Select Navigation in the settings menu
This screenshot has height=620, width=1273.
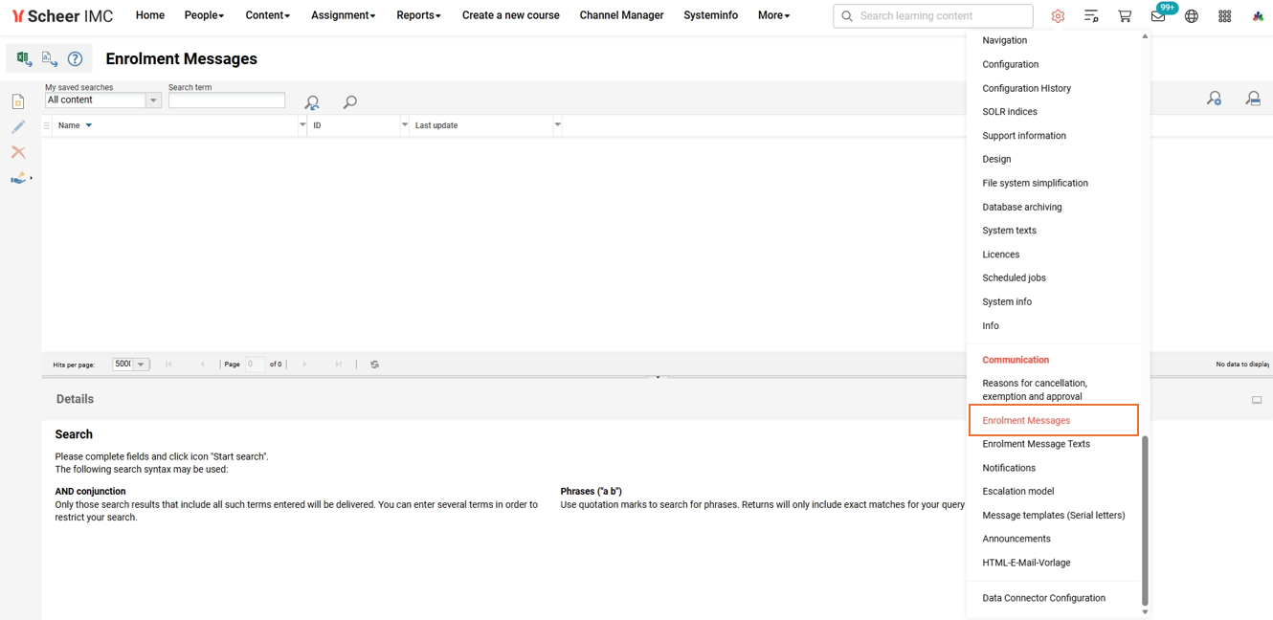pos(1005,40)
